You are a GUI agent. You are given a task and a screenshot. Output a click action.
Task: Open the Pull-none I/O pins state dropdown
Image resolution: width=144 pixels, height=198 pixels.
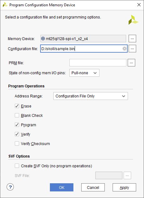point(84,73)
